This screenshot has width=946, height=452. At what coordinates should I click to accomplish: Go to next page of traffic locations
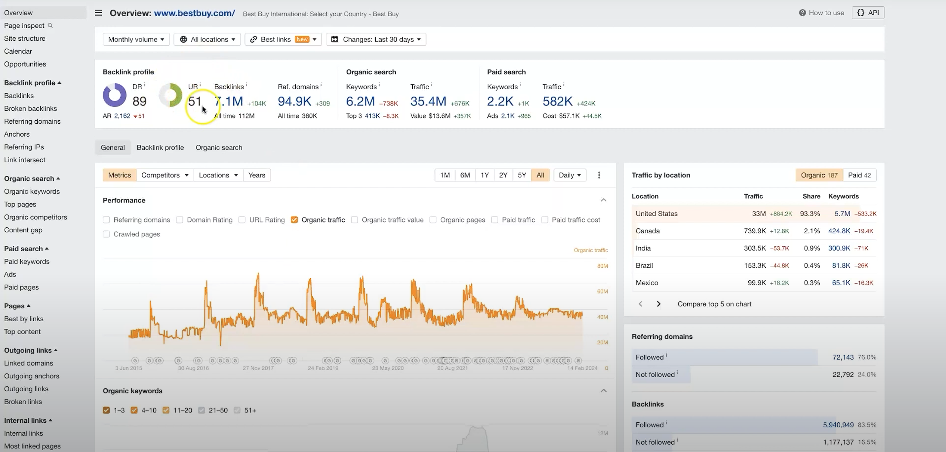click(x=658, y=304)
